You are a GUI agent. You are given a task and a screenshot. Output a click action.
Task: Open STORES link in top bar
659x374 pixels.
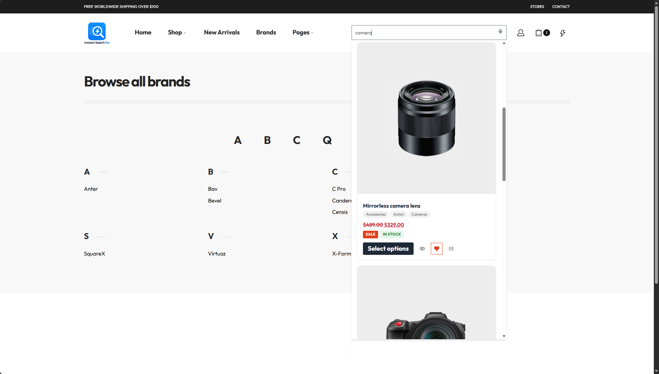(537, 7)
